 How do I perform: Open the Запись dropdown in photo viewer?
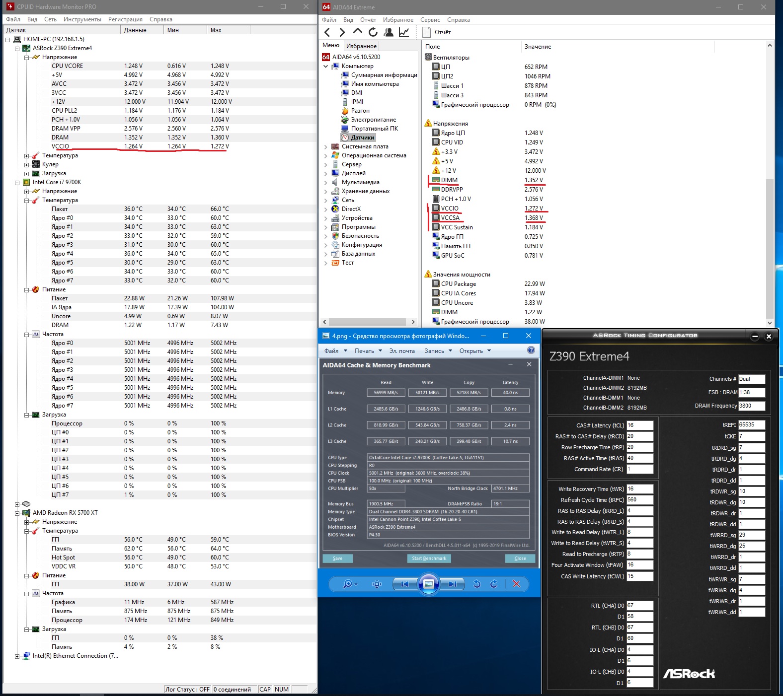(438, 351)
